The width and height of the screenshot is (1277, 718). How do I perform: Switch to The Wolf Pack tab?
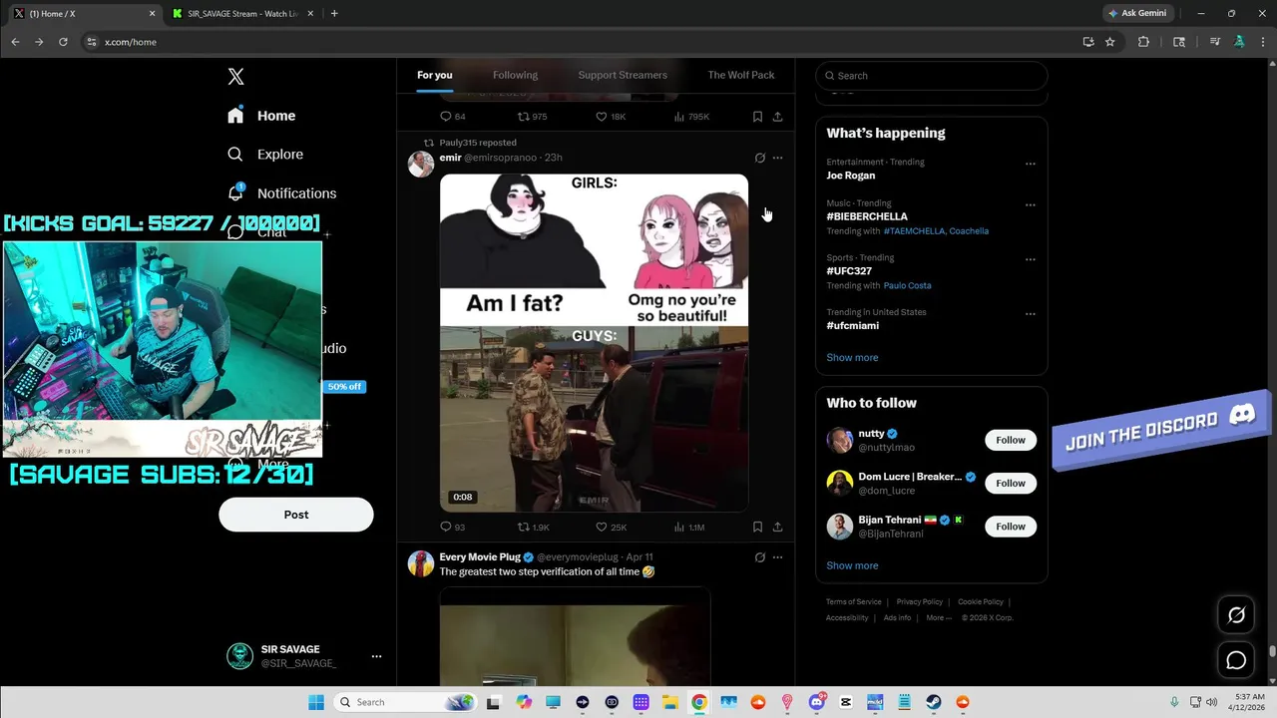click(741, 75)
